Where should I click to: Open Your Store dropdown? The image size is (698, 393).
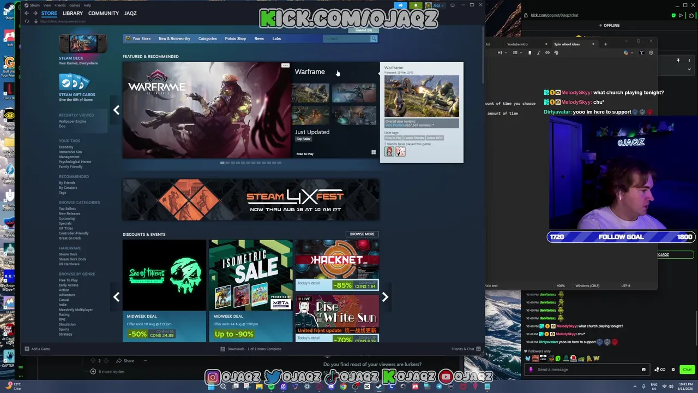click(x=138, y=39)
